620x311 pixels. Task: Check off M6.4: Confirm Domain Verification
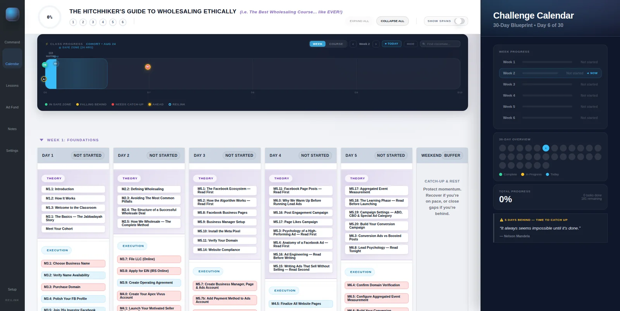(x=377, y=285)
